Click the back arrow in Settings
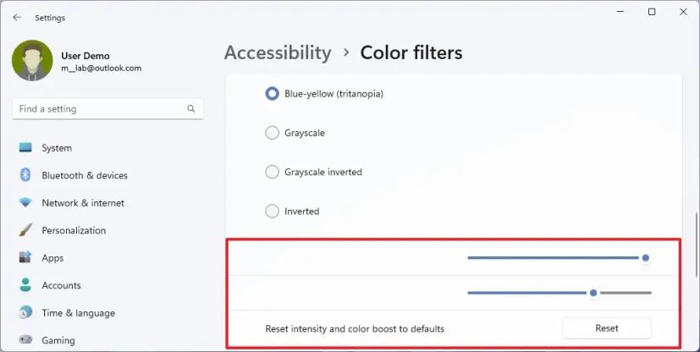The width and height of the screenshot is (700, 352). click(17, 17)
